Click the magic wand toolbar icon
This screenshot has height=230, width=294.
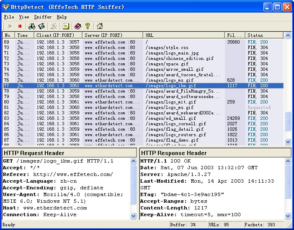tap(54, 26)
